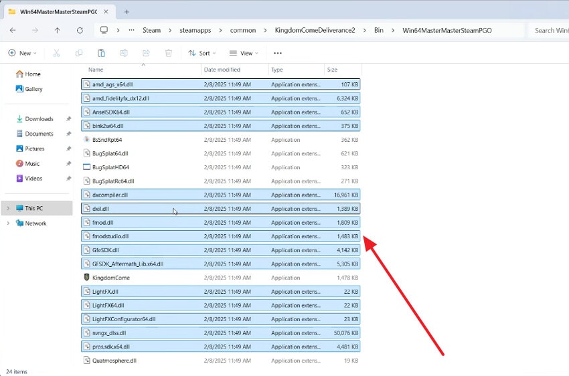Open Documents quick access folder

click(x=35, y=134)
